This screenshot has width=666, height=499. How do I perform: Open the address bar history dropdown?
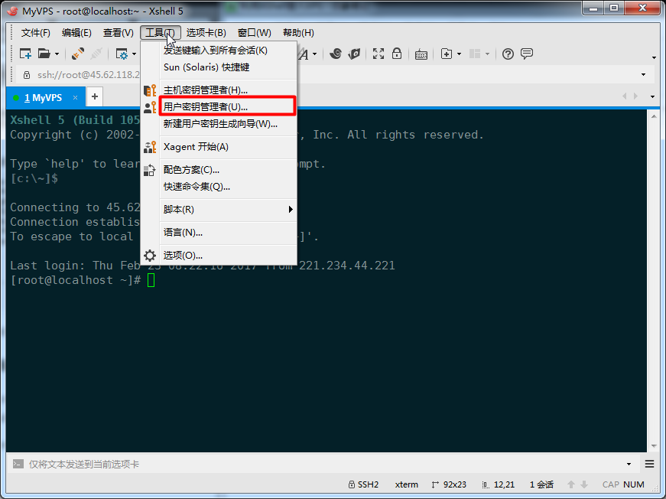[644, 75]
